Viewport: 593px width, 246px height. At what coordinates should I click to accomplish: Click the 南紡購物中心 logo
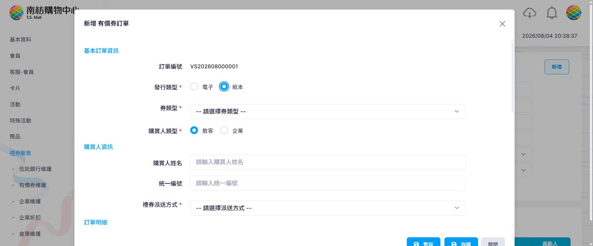[x=44, y=12]
